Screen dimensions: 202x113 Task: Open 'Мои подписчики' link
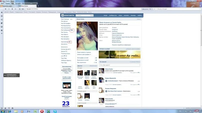click(x=82, y=62)
